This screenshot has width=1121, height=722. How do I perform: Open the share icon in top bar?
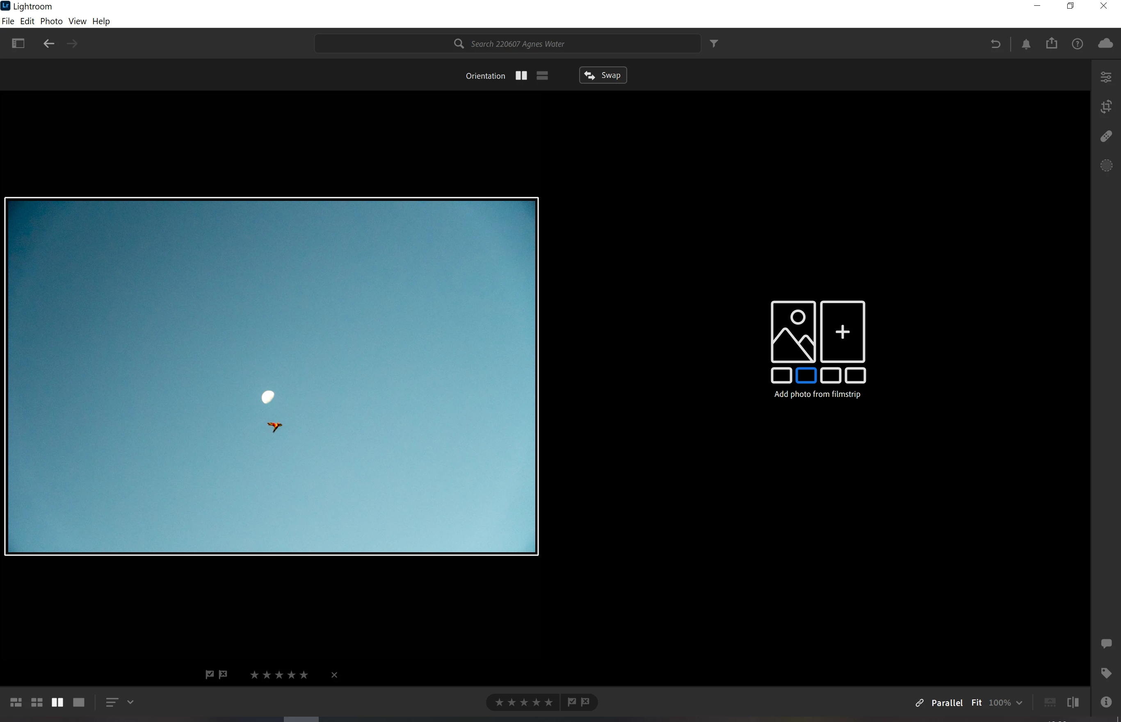pos(1051,43)
